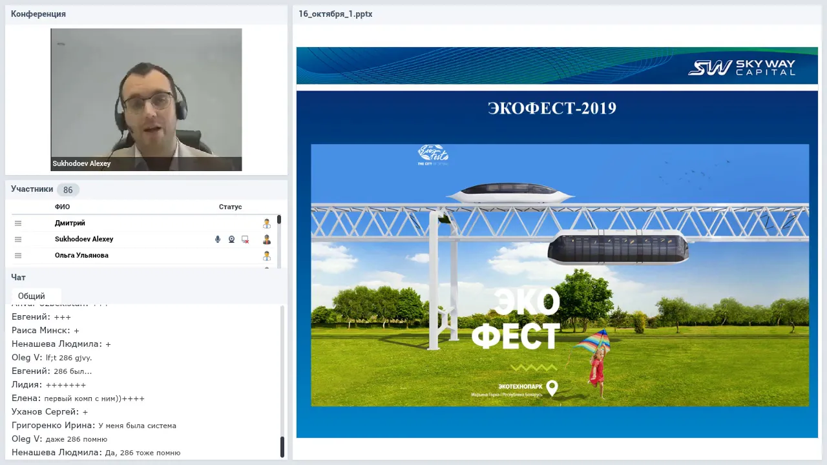Click the Sky Way Capital logo on the slide
Screen dimensions: 827x465
point(742,67)
